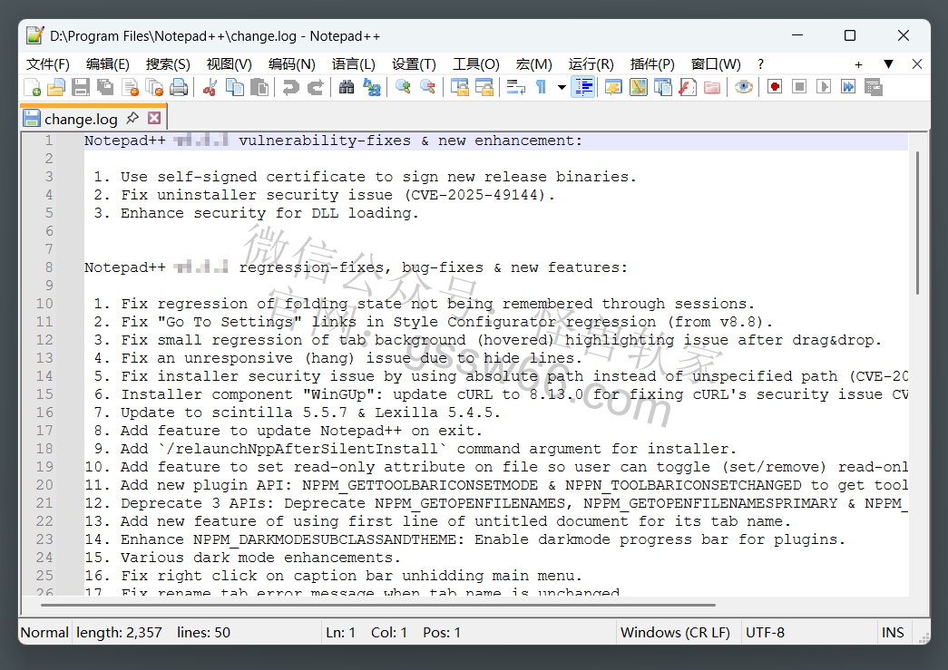Paste from clipboard using toolbar icon

259,88
